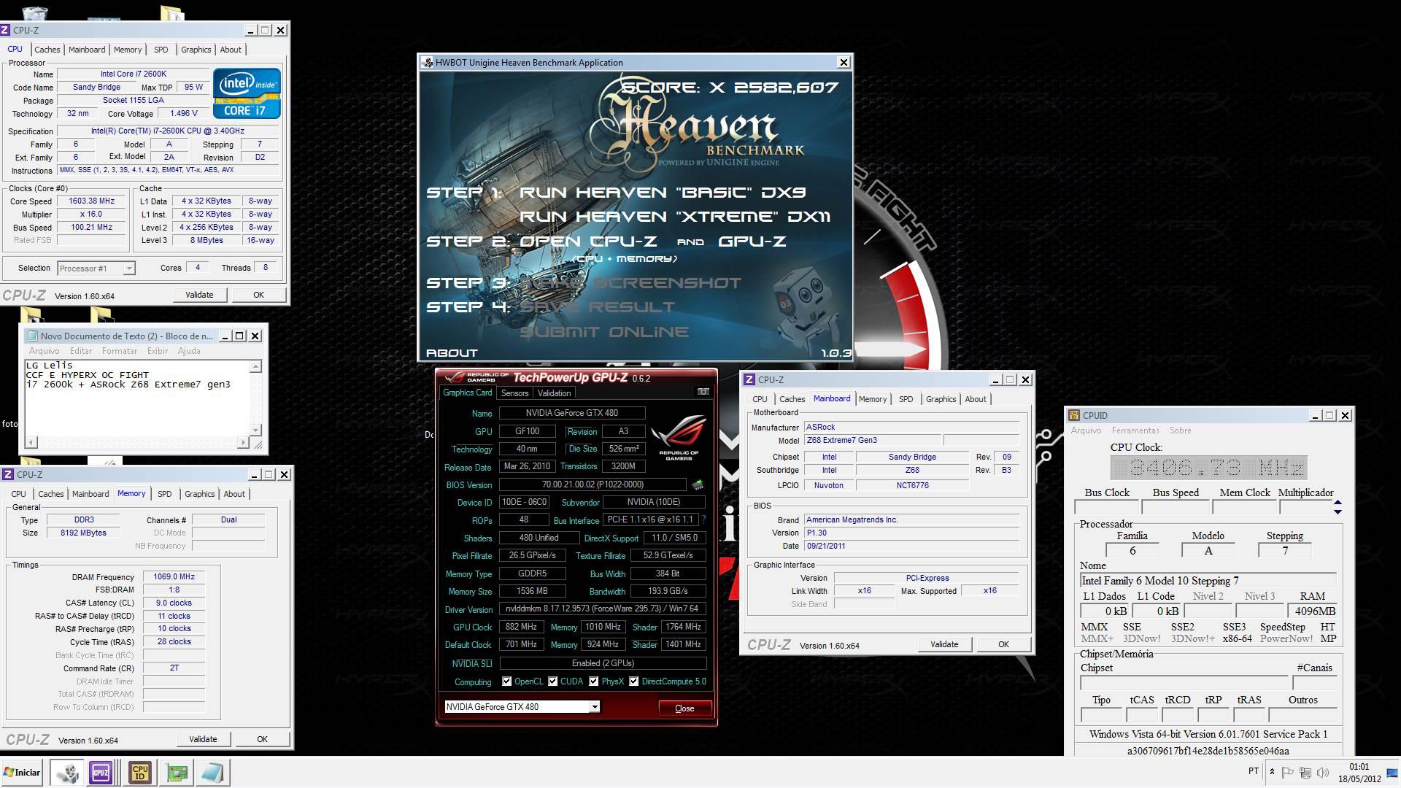Click the CPUID Nome field

pos(1208,581)
